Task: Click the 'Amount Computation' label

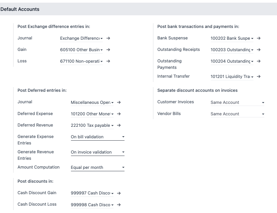Action: coord(38,167)
